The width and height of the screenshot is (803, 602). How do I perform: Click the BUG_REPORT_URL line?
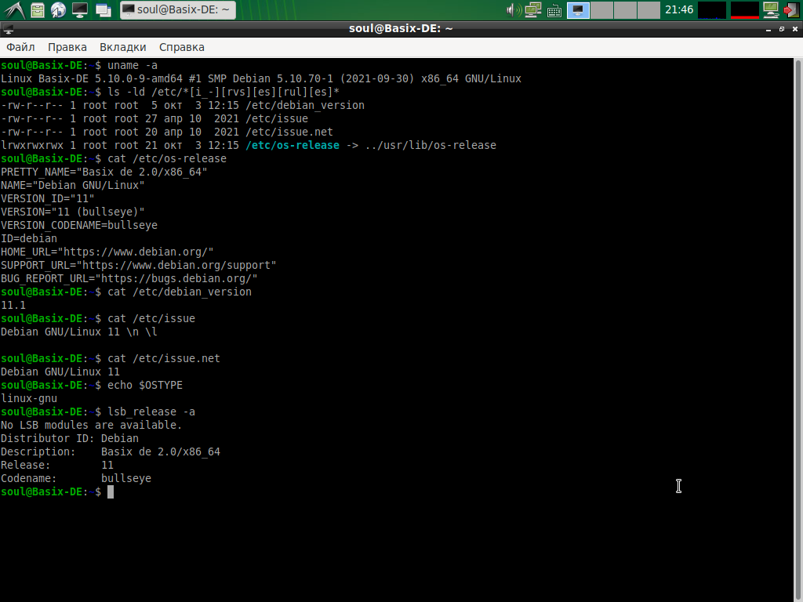click(x=129, y=278)
